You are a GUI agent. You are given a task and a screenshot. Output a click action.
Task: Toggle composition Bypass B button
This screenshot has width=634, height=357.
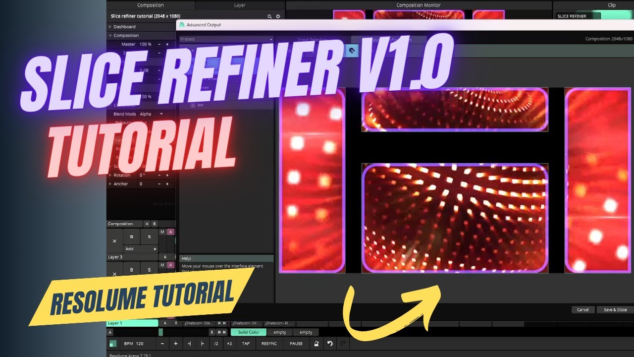click(x=132, y=237)
